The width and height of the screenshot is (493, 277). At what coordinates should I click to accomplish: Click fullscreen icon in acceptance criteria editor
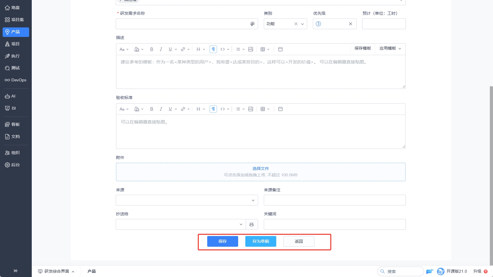[x=280, y=109]
